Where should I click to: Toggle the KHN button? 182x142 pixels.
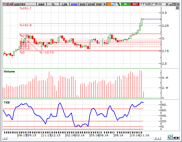click(74, 4)
